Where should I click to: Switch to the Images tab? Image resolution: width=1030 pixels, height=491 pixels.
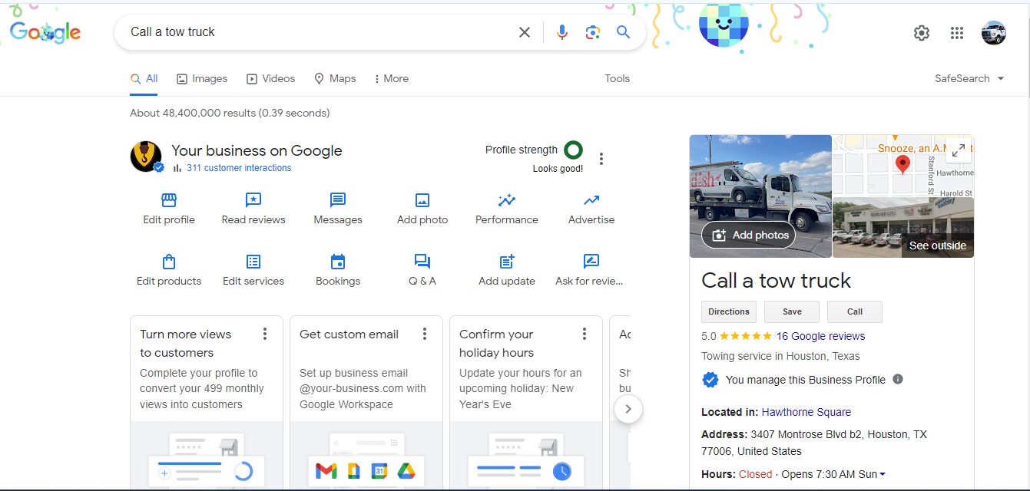coord(202,78)
